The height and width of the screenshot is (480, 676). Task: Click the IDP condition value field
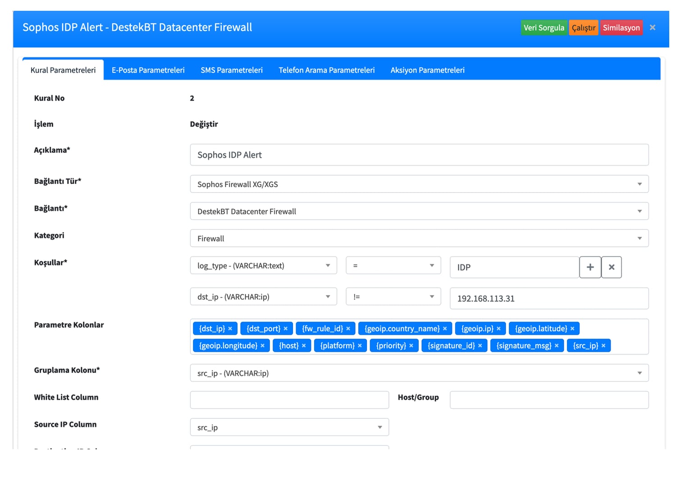coord(514,267)
